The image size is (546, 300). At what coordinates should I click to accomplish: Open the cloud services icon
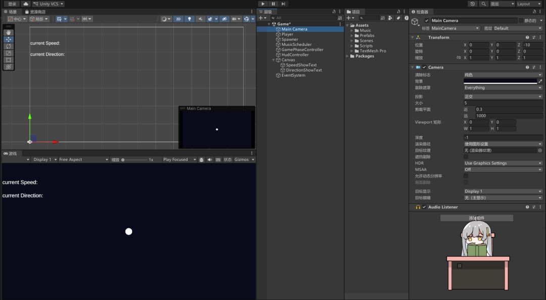point(26,4)
